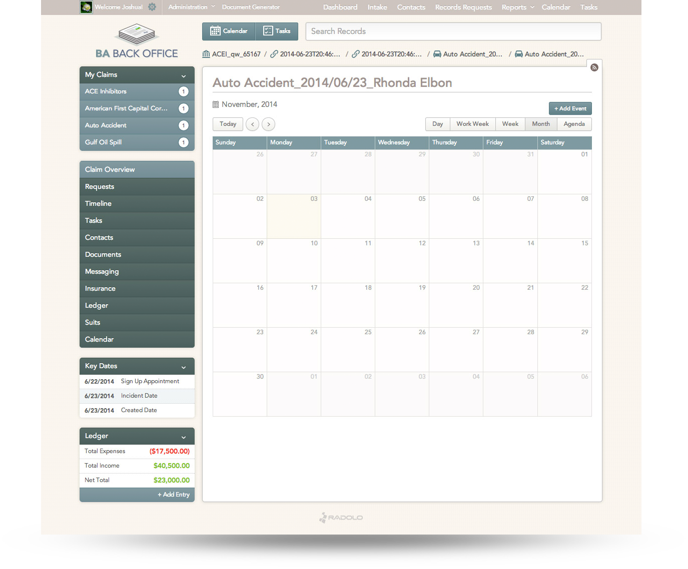
Task: Advance to the next month with the right arrow
Action: point(269,124)
